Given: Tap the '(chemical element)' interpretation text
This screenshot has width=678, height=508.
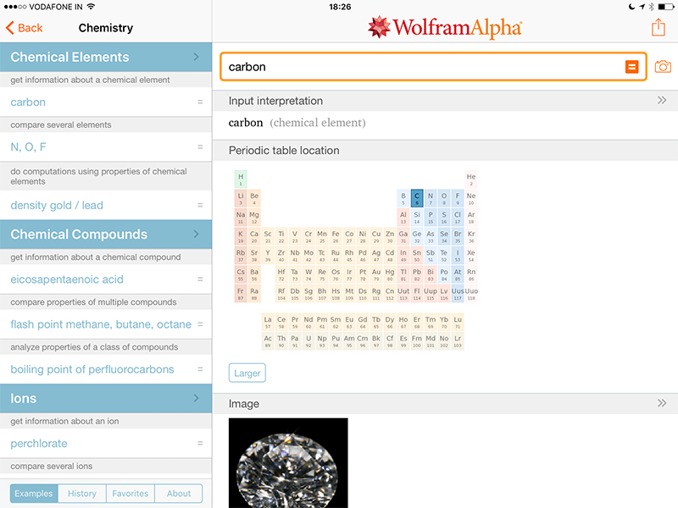Looking at the screenshot, I should click(318, 123).
